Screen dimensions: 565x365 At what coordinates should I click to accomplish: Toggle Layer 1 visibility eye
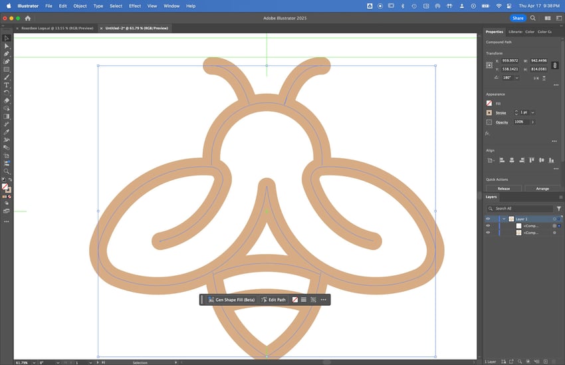point(489,219)
